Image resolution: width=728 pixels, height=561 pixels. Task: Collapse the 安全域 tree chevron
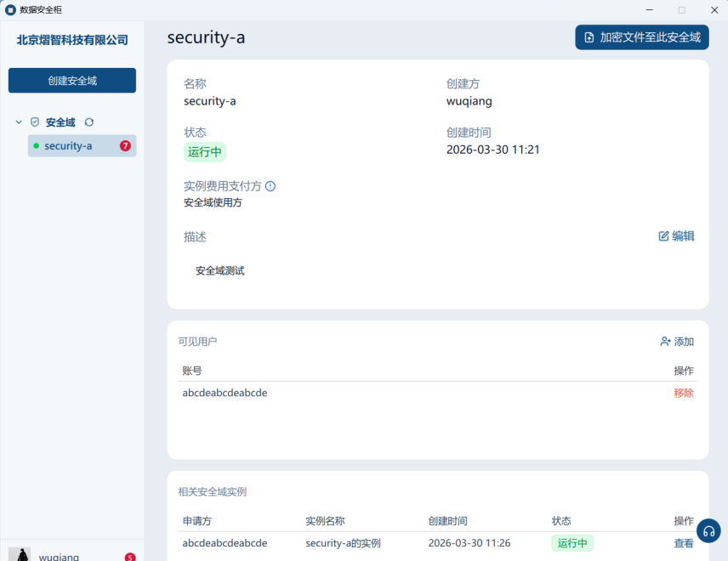click(19, 122)
